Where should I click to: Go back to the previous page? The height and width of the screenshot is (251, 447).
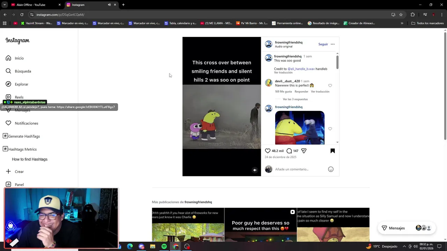coord(5,15)
